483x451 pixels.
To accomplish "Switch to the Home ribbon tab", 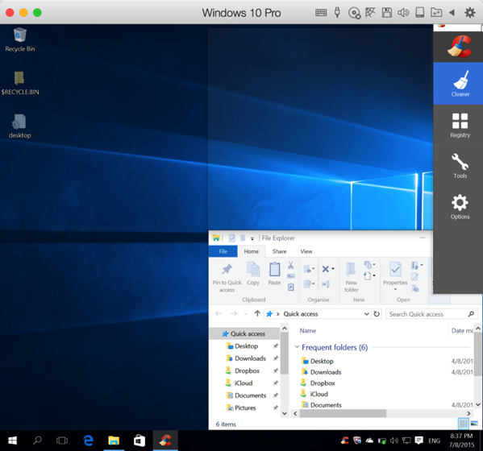I will [x=252, y=251].
